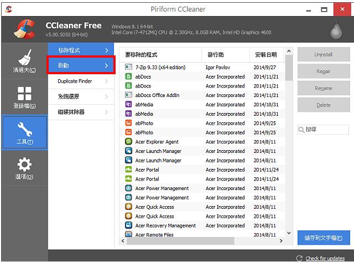The height and width of the screenshot is (262, 354).
Task: Select the Acer Remote Files row
Action: pyautogui.click(x=202, y=234)
